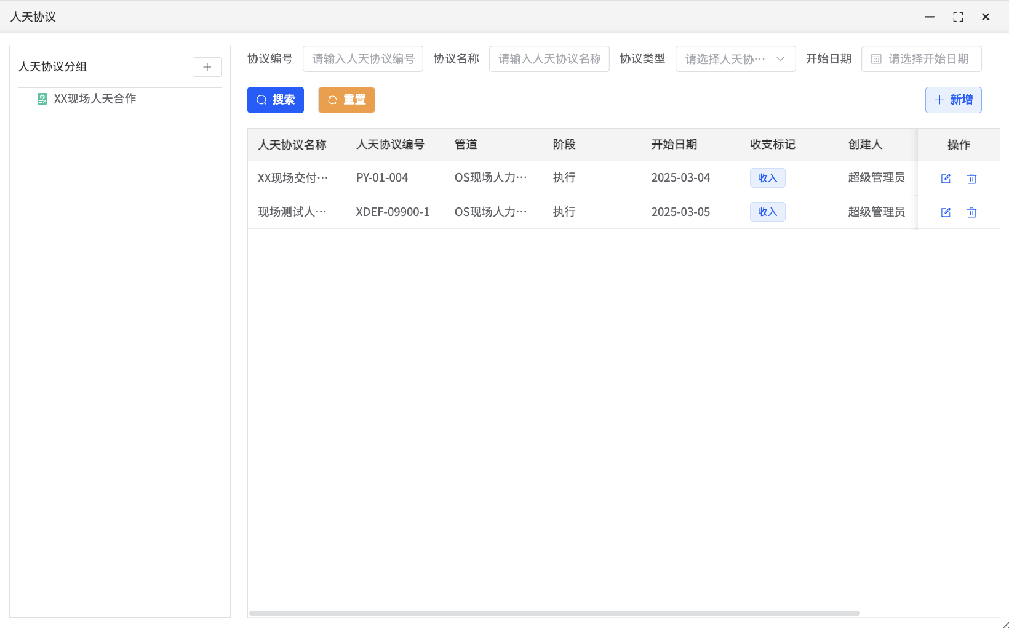Click 执行 in the PY-01-004 row

[x=564, y=178]
